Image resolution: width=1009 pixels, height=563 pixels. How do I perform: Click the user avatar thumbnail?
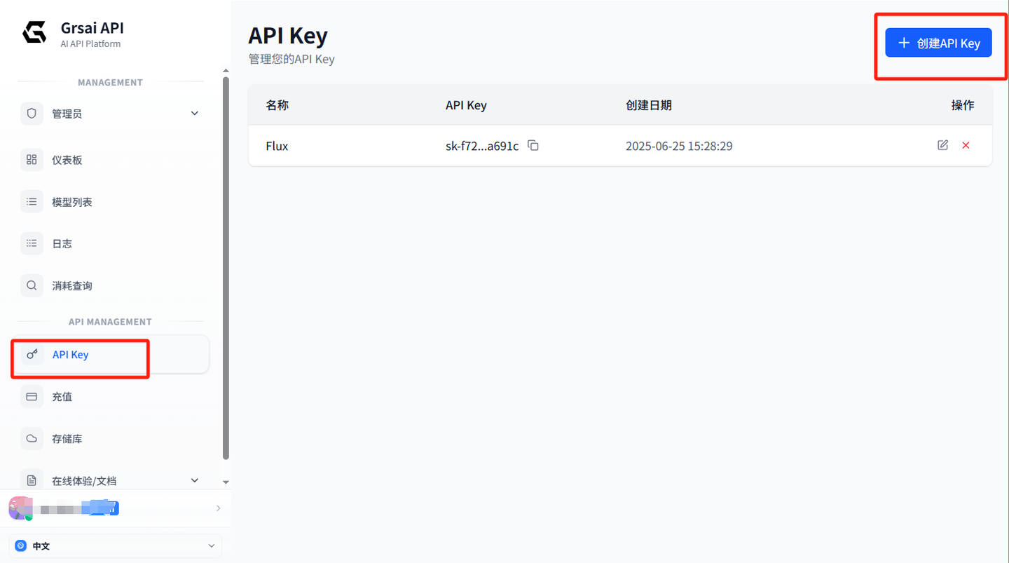(x=20, y=508)
